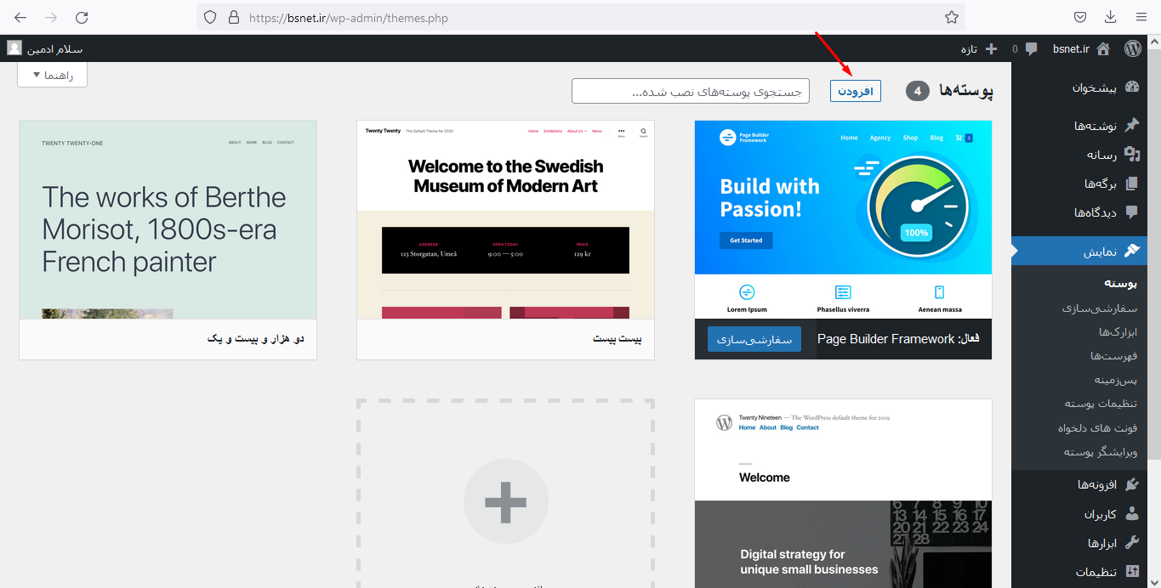The height and width of the screenshot is (588, 1161).
Task: Click the WordPress logo in admin bar
Action: [x=1133, y=48]
